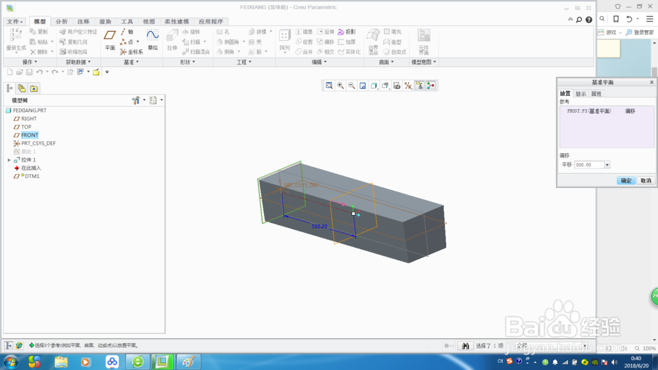The image size is (658, 370).
Task: Switch to the Tools (工具) ribbon tab
Action: 127,22
